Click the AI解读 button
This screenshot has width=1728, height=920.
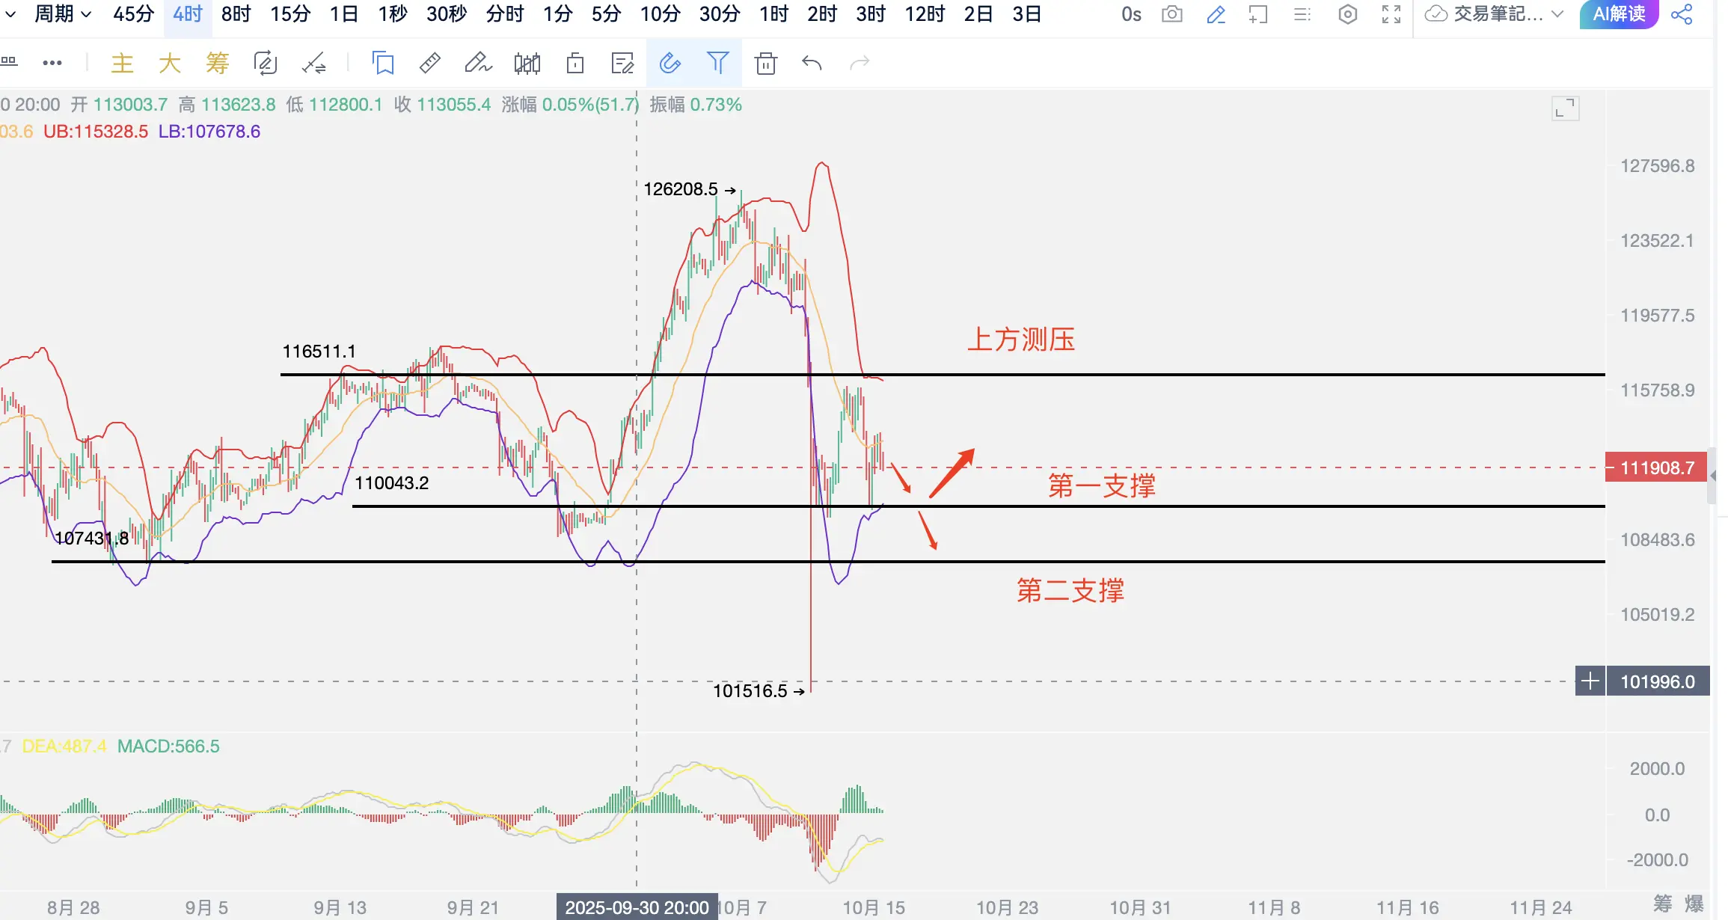pos(1618,14)
